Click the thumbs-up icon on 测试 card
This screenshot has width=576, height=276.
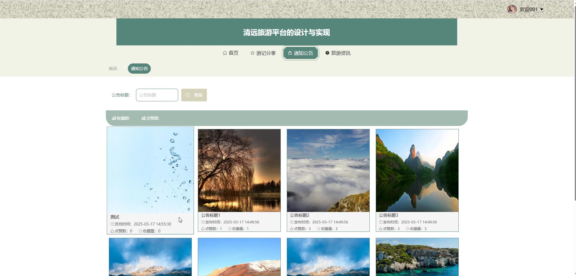pos(112,231)
